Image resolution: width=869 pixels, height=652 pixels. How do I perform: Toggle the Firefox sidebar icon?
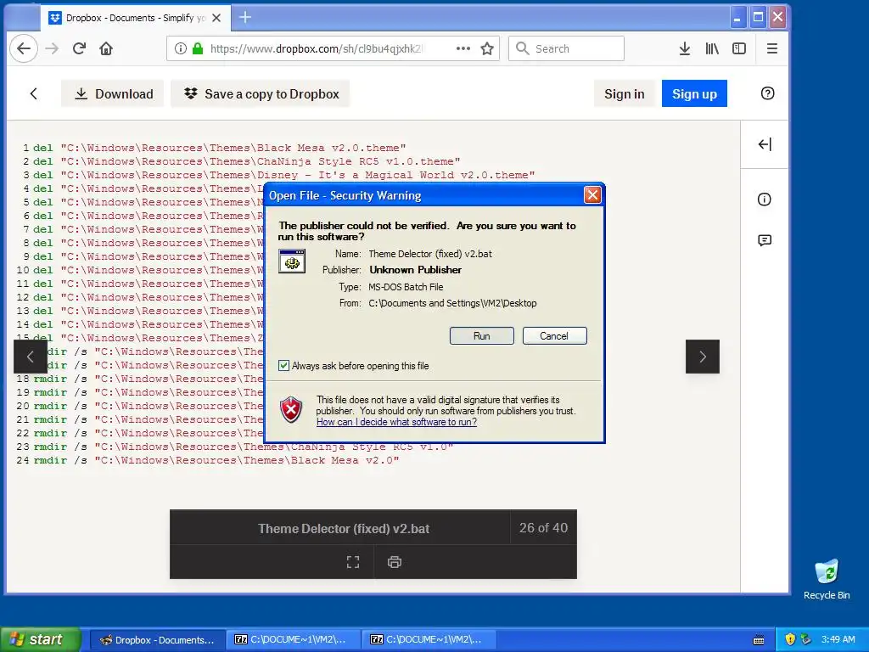[739, 48]
